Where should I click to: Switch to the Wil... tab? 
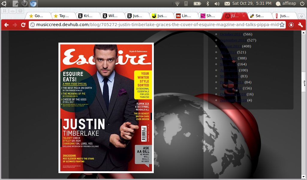[x=112, y=16]
